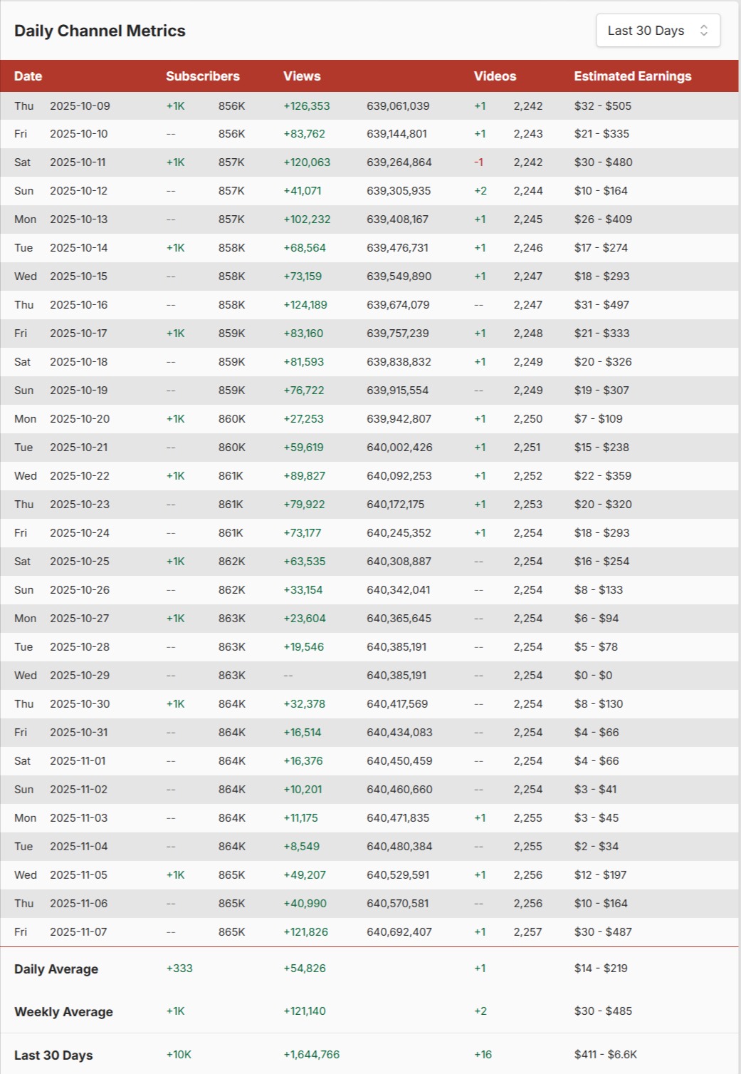This screenshot has height=1074, width=741.
Task: Select the 2025-10-29 date cell
Action: pyautogui.click(x=80, y=676)
